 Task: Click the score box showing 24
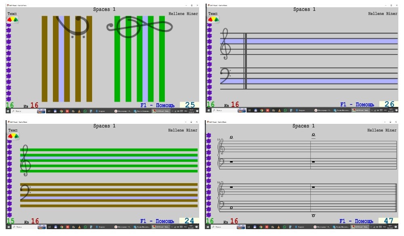click(189, 221)
